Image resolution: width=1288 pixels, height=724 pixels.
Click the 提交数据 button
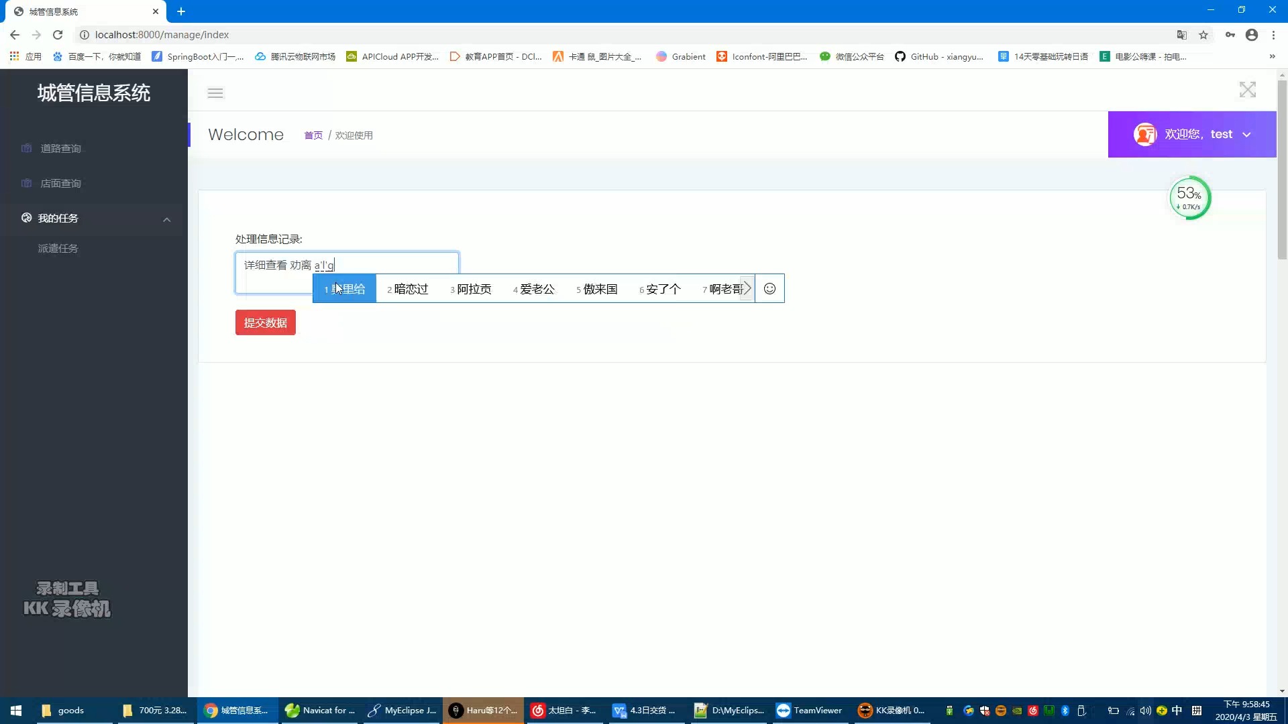[266, 322]
